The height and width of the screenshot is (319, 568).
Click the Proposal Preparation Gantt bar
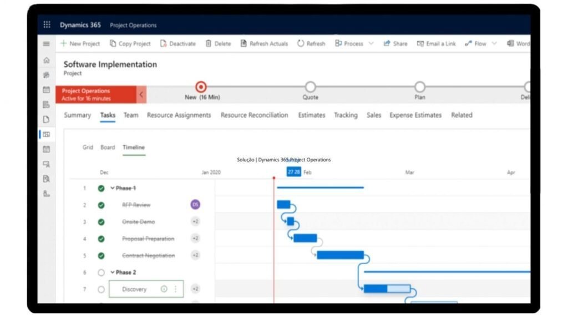[305, 238]
